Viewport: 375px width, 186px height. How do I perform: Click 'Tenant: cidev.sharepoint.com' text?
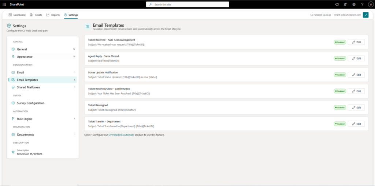coord(347,15)
